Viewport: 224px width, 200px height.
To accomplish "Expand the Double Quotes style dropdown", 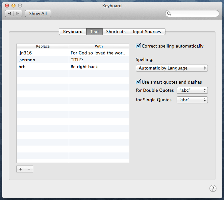I will (192, 90).
